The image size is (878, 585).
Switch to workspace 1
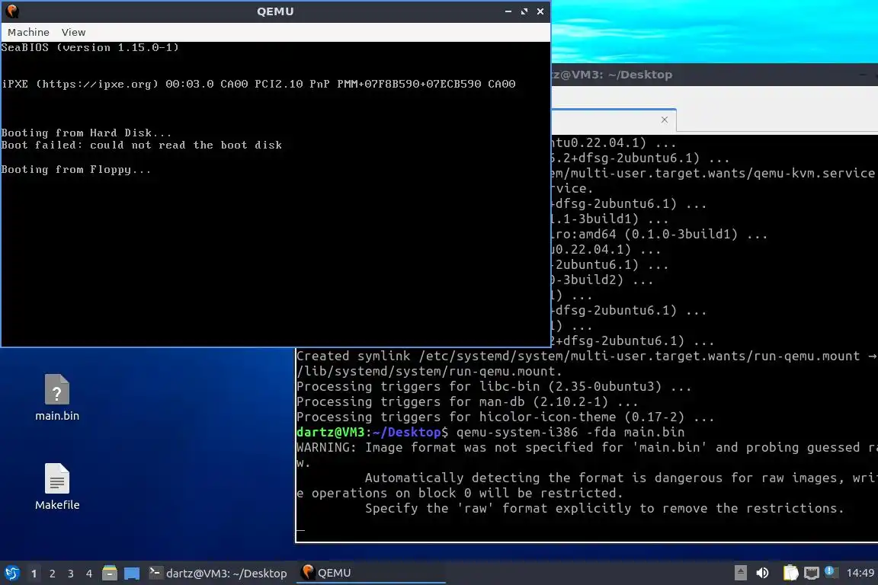point(34,574)
